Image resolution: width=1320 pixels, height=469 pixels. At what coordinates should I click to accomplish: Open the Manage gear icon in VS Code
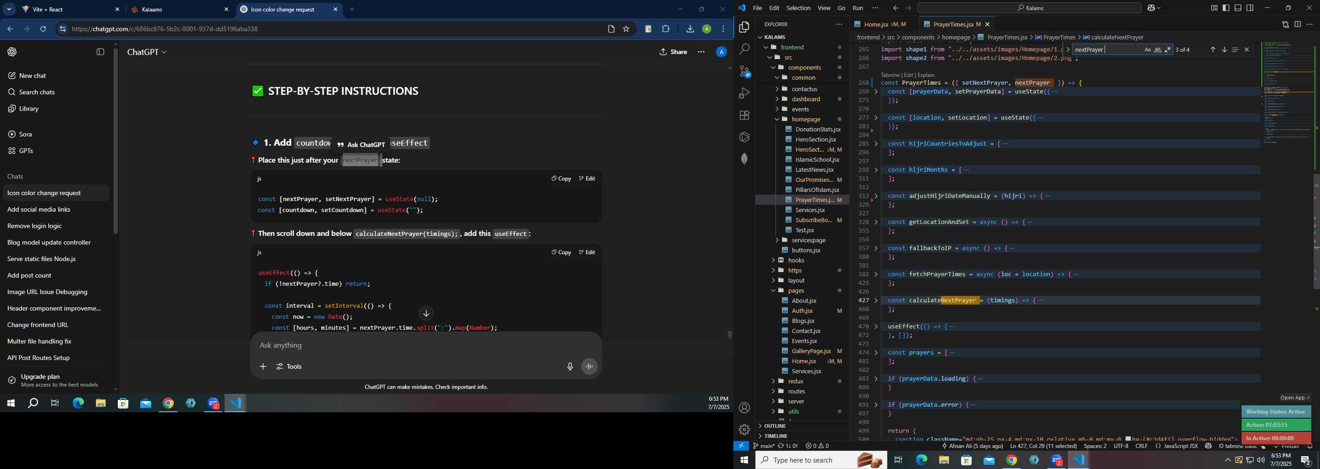(744, 430)
